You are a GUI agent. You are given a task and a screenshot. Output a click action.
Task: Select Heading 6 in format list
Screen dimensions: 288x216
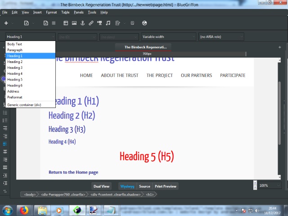pyautogui.click(x=31, y=85)
